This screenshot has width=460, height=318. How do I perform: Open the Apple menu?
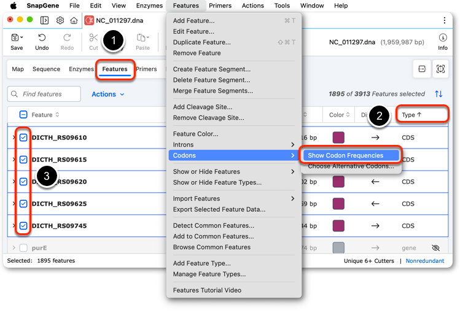(x=14, y=6)
